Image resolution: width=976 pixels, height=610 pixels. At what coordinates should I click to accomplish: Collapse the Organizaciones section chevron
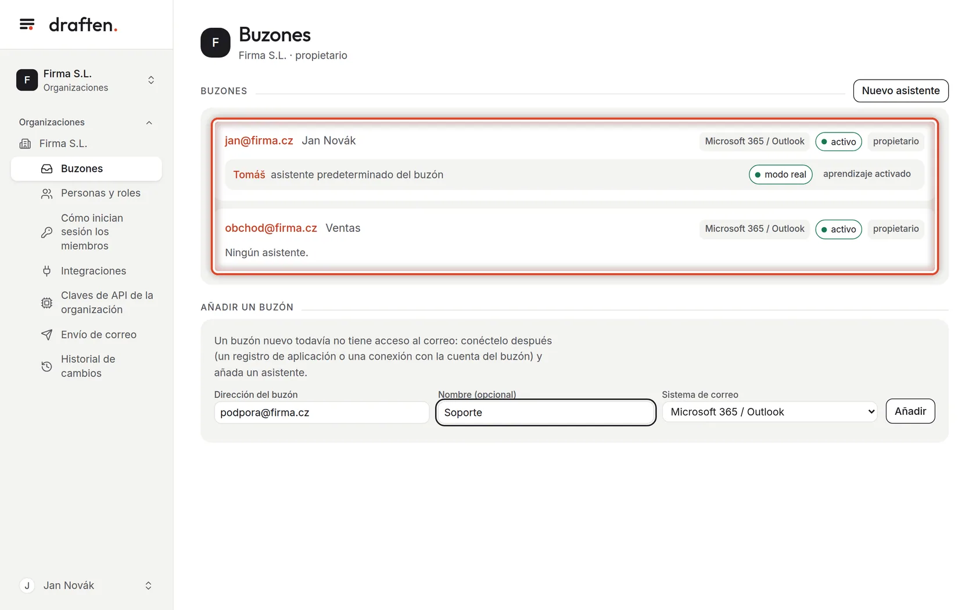(x=149, y=123)
